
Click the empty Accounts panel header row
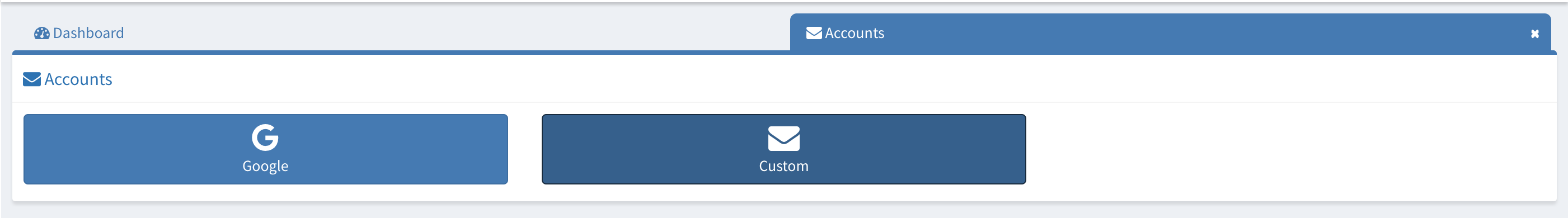coord(834,79)
